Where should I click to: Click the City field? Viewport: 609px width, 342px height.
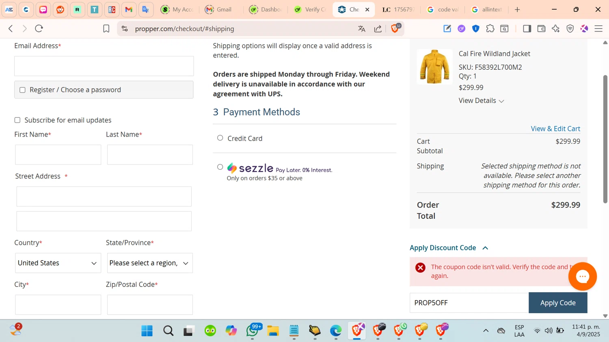(58, 305)
